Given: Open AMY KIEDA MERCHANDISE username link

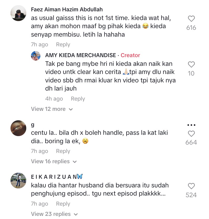Looking at the screenshot, I should point(81,55).
